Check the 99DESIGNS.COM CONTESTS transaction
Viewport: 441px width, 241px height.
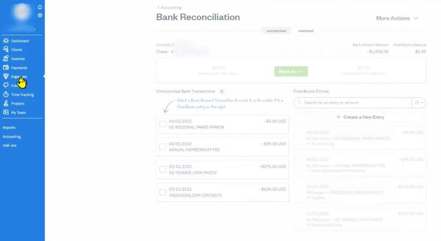tap(162, 192)
